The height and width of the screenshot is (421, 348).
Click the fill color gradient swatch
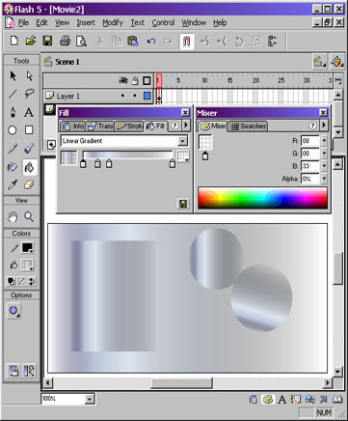click(27, 266)
